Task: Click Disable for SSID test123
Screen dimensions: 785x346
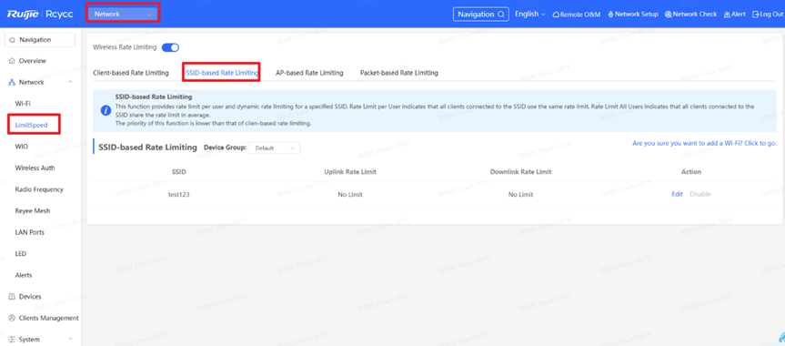Action: (699, 195)
